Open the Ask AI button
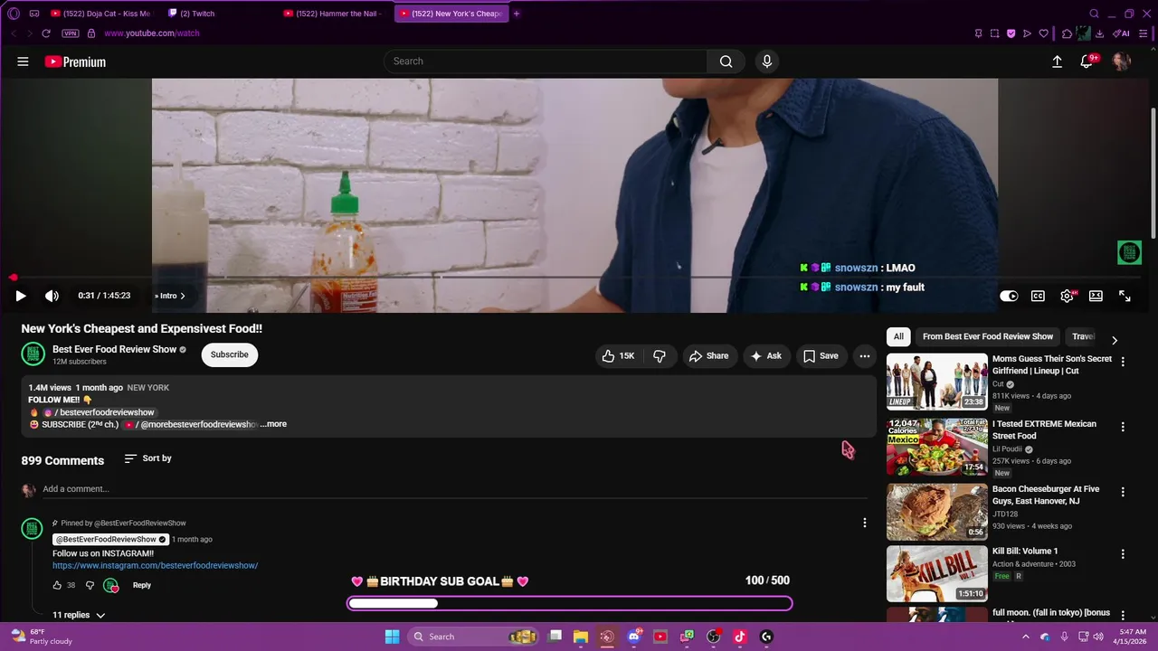 765,356
